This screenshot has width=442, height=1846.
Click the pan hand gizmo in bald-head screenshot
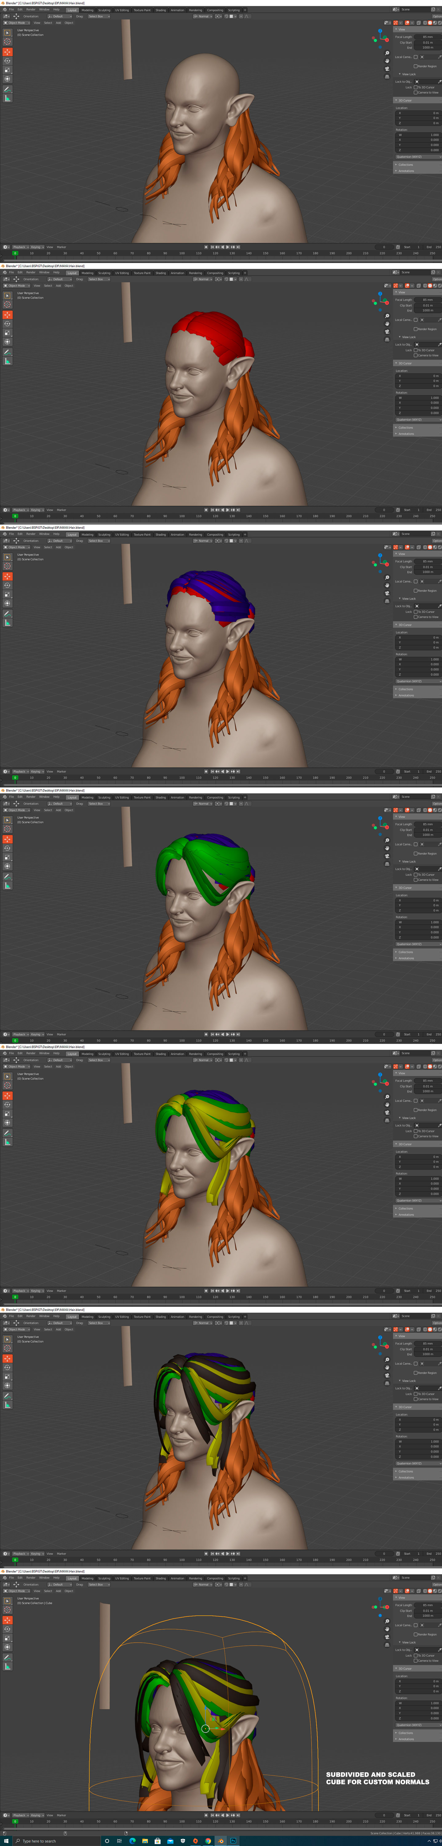pyautogui.click(x=388, y=61)
